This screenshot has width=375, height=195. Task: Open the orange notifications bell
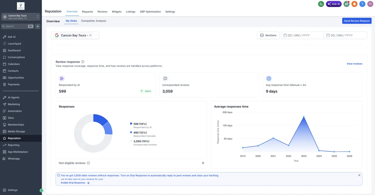[x=354, y=4]
